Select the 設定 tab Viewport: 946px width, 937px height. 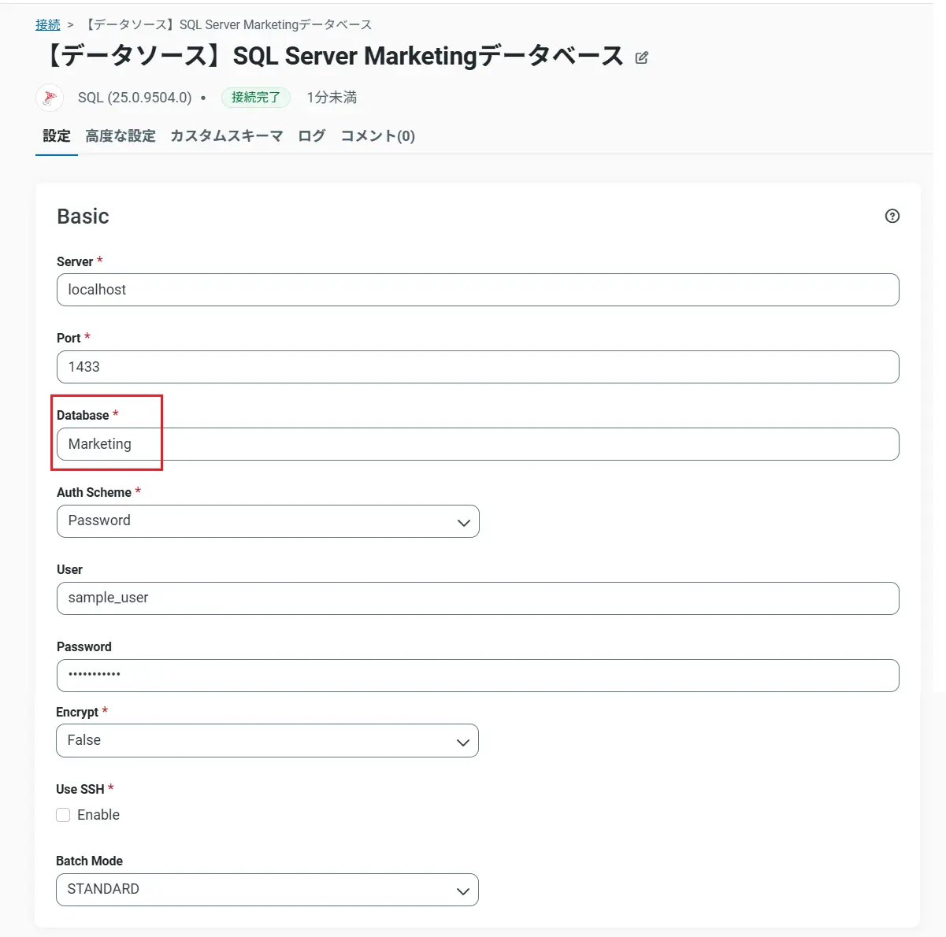tap(57, 136)
